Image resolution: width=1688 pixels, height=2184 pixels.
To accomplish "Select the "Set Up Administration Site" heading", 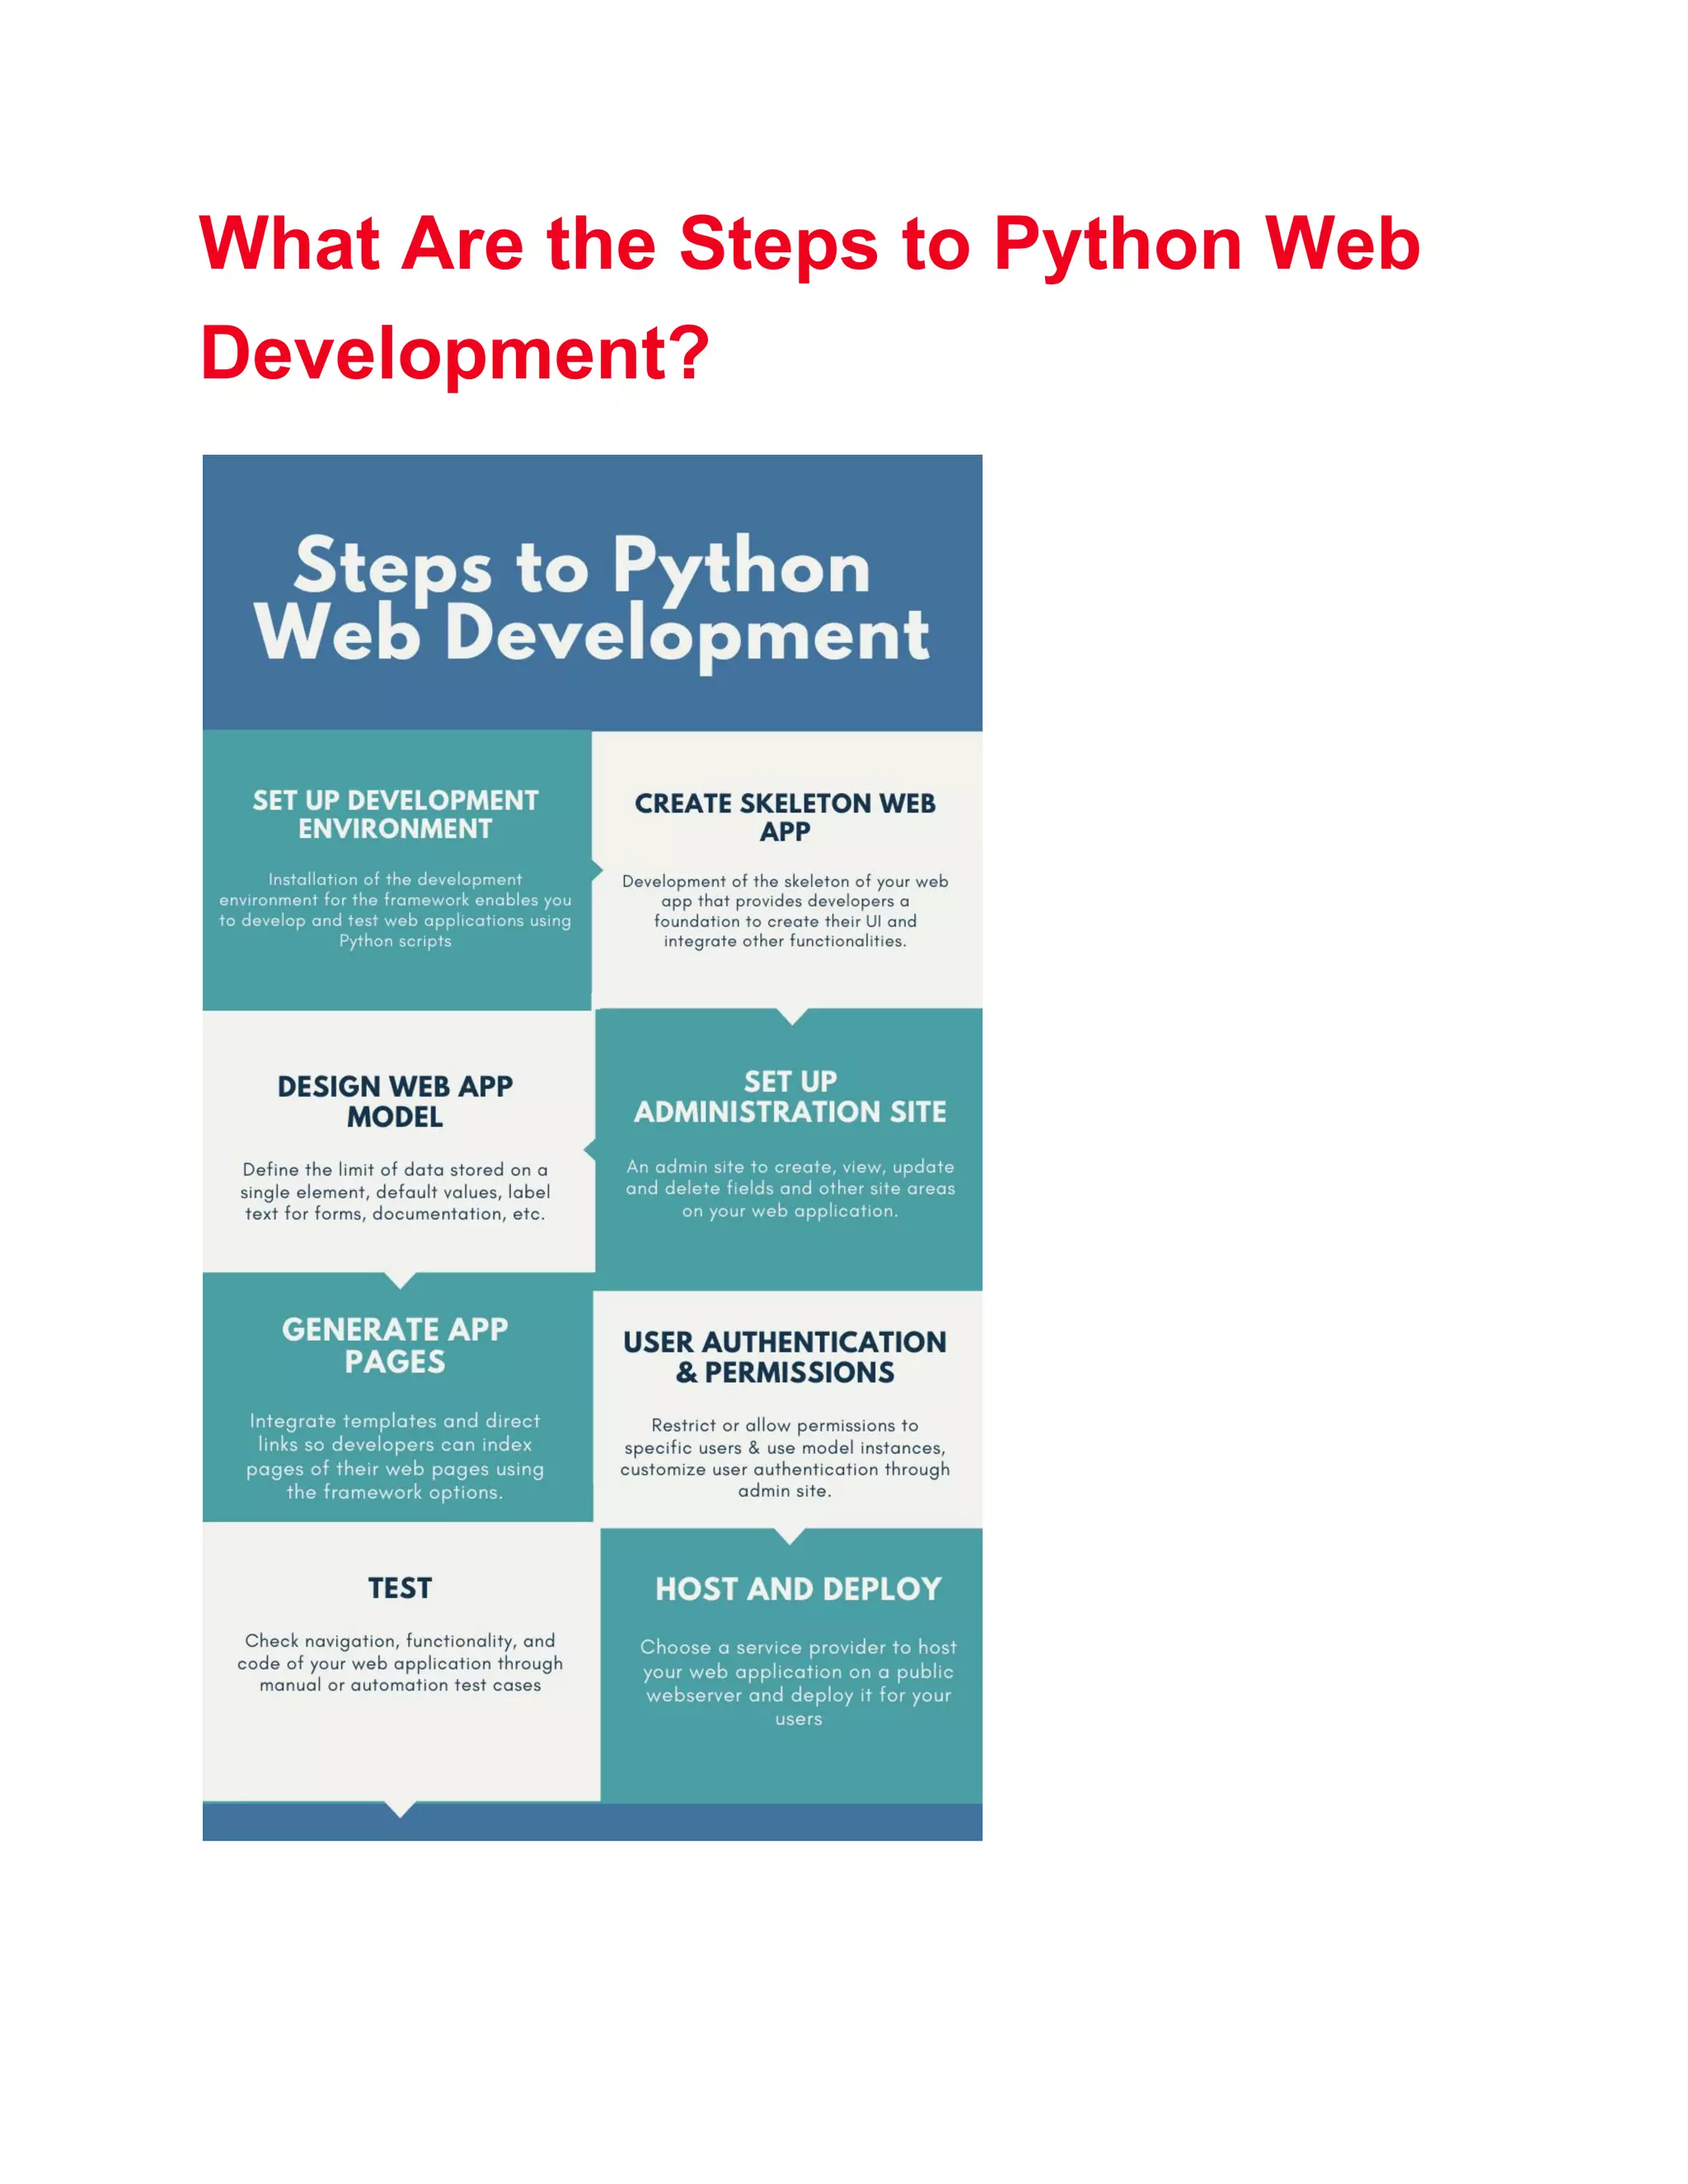I will (790, 1096).
